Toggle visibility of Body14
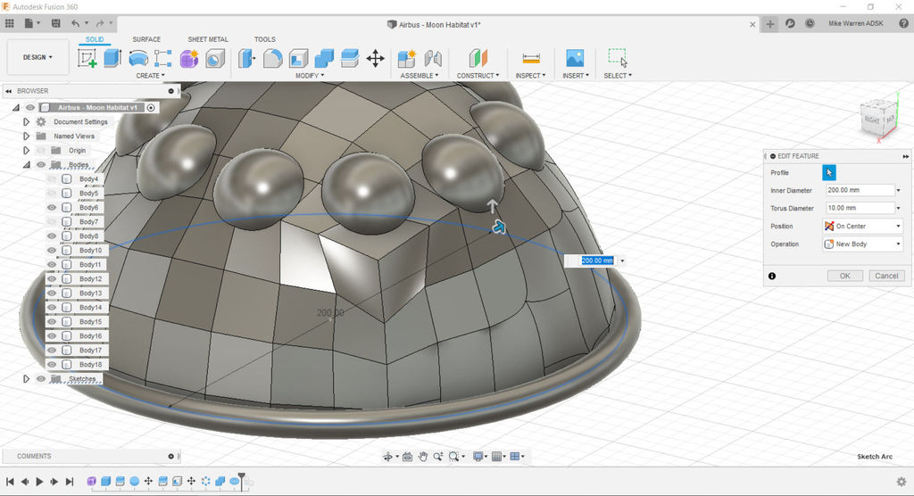 [x=52, y=307]
